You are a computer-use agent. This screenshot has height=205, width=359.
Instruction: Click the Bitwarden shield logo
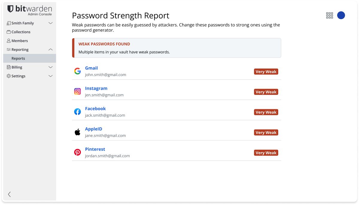[x=10, y=9]
